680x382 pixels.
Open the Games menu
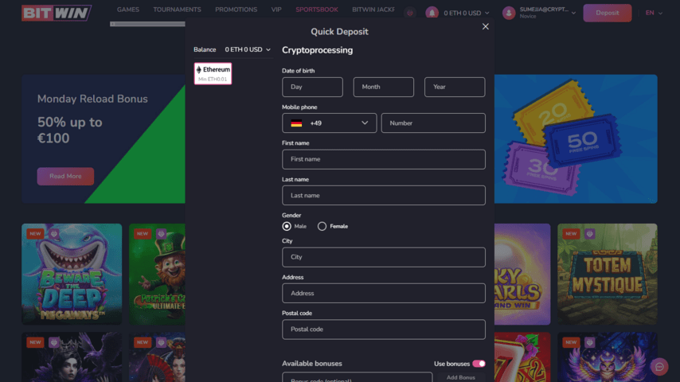click(128, 10)
